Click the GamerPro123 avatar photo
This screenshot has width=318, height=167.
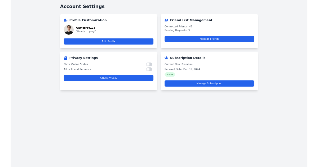coord(69,29)
